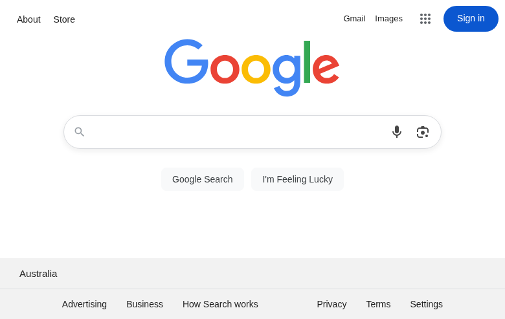This screenshot has height=319, width=505.
Task: Click the Australia region label
Action: click(x=38, y=274)
